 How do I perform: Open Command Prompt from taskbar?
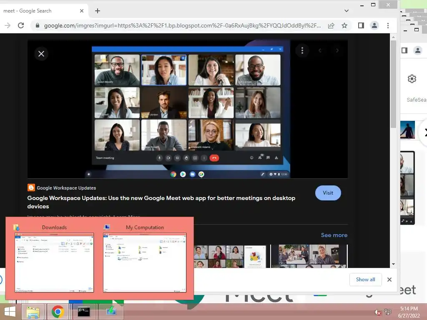tap(83, 312)
